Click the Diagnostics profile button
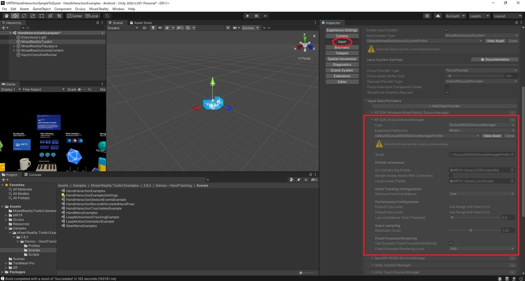This screenshot has width=525, height=281. (342, 65)
